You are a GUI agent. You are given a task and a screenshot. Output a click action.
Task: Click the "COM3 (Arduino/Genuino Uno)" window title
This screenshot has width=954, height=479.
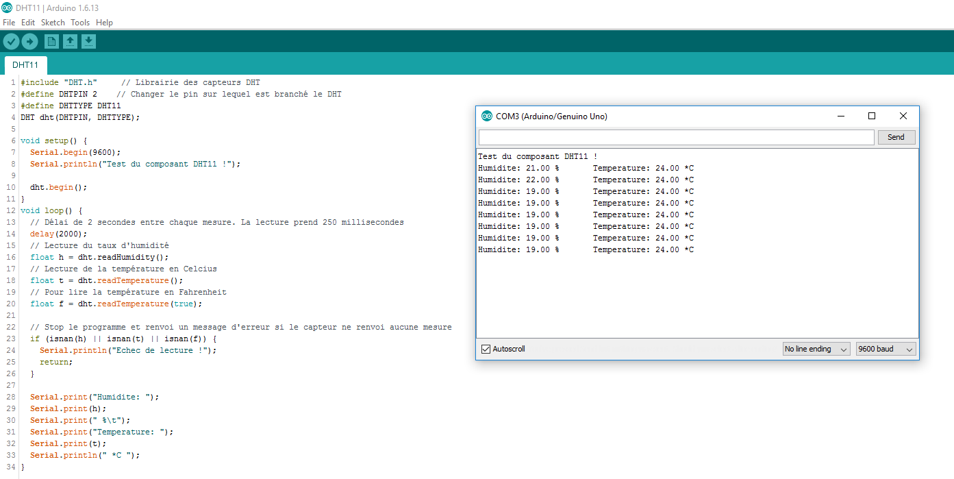point(551,116)
